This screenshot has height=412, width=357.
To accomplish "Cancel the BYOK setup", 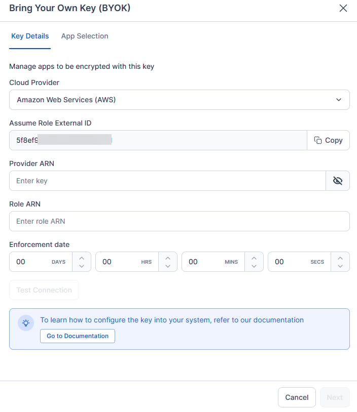I will click(297, 397).
